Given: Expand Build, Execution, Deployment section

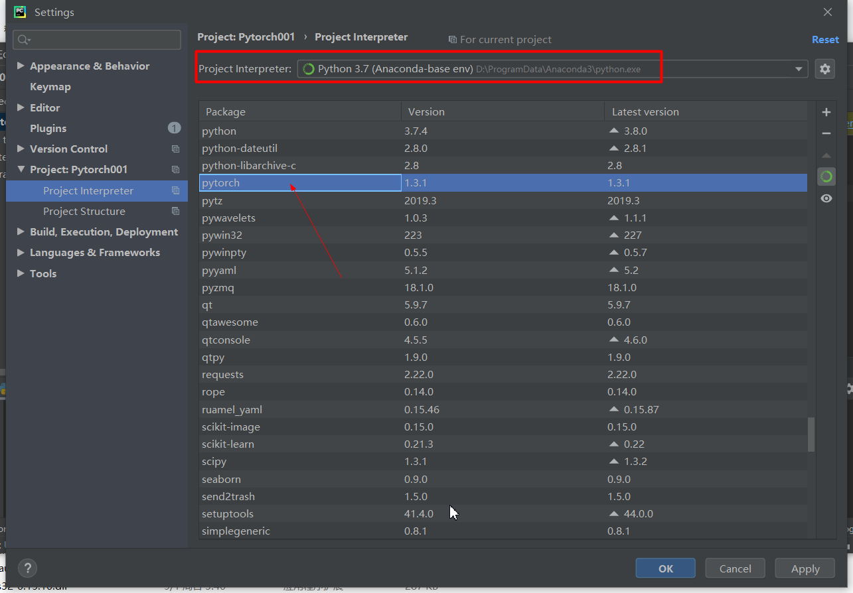Looking at the screenshot, I should point(21,231).
